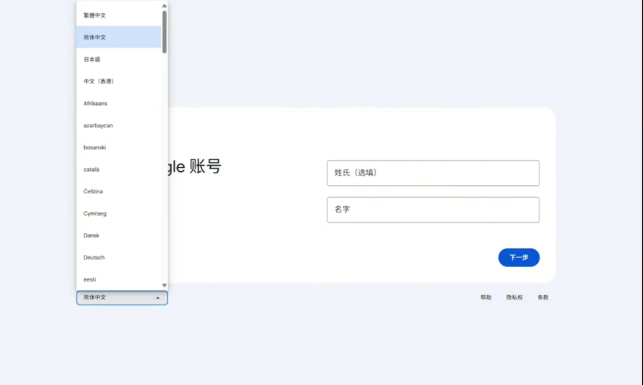Choose azərbaycan from the language list

point(98,125)
